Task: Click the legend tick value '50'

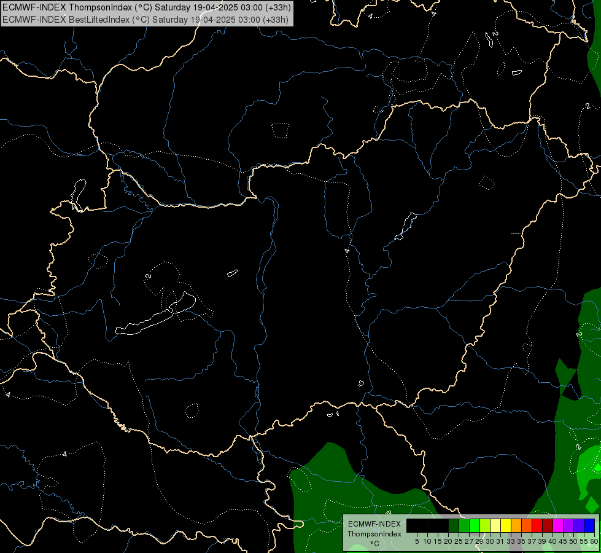Action: [573, 541]
